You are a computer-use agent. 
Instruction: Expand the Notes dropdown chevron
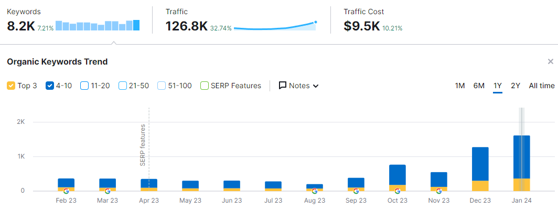pos(316,86)
